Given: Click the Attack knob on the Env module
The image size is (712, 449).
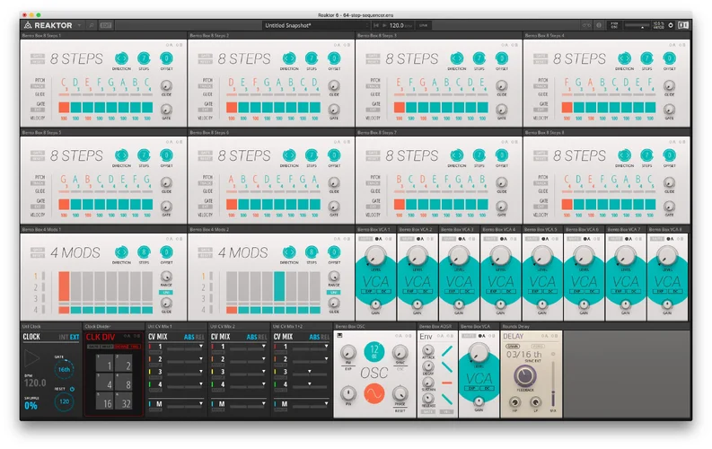Looking at the screenshot, I should pyautogui.click(x=427, y=350).
